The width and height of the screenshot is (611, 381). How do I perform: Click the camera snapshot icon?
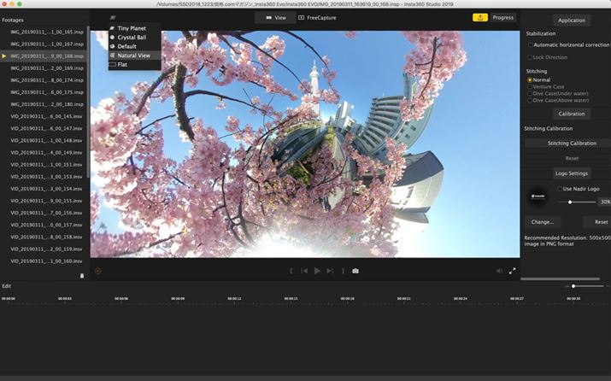[x=355, y=271]
